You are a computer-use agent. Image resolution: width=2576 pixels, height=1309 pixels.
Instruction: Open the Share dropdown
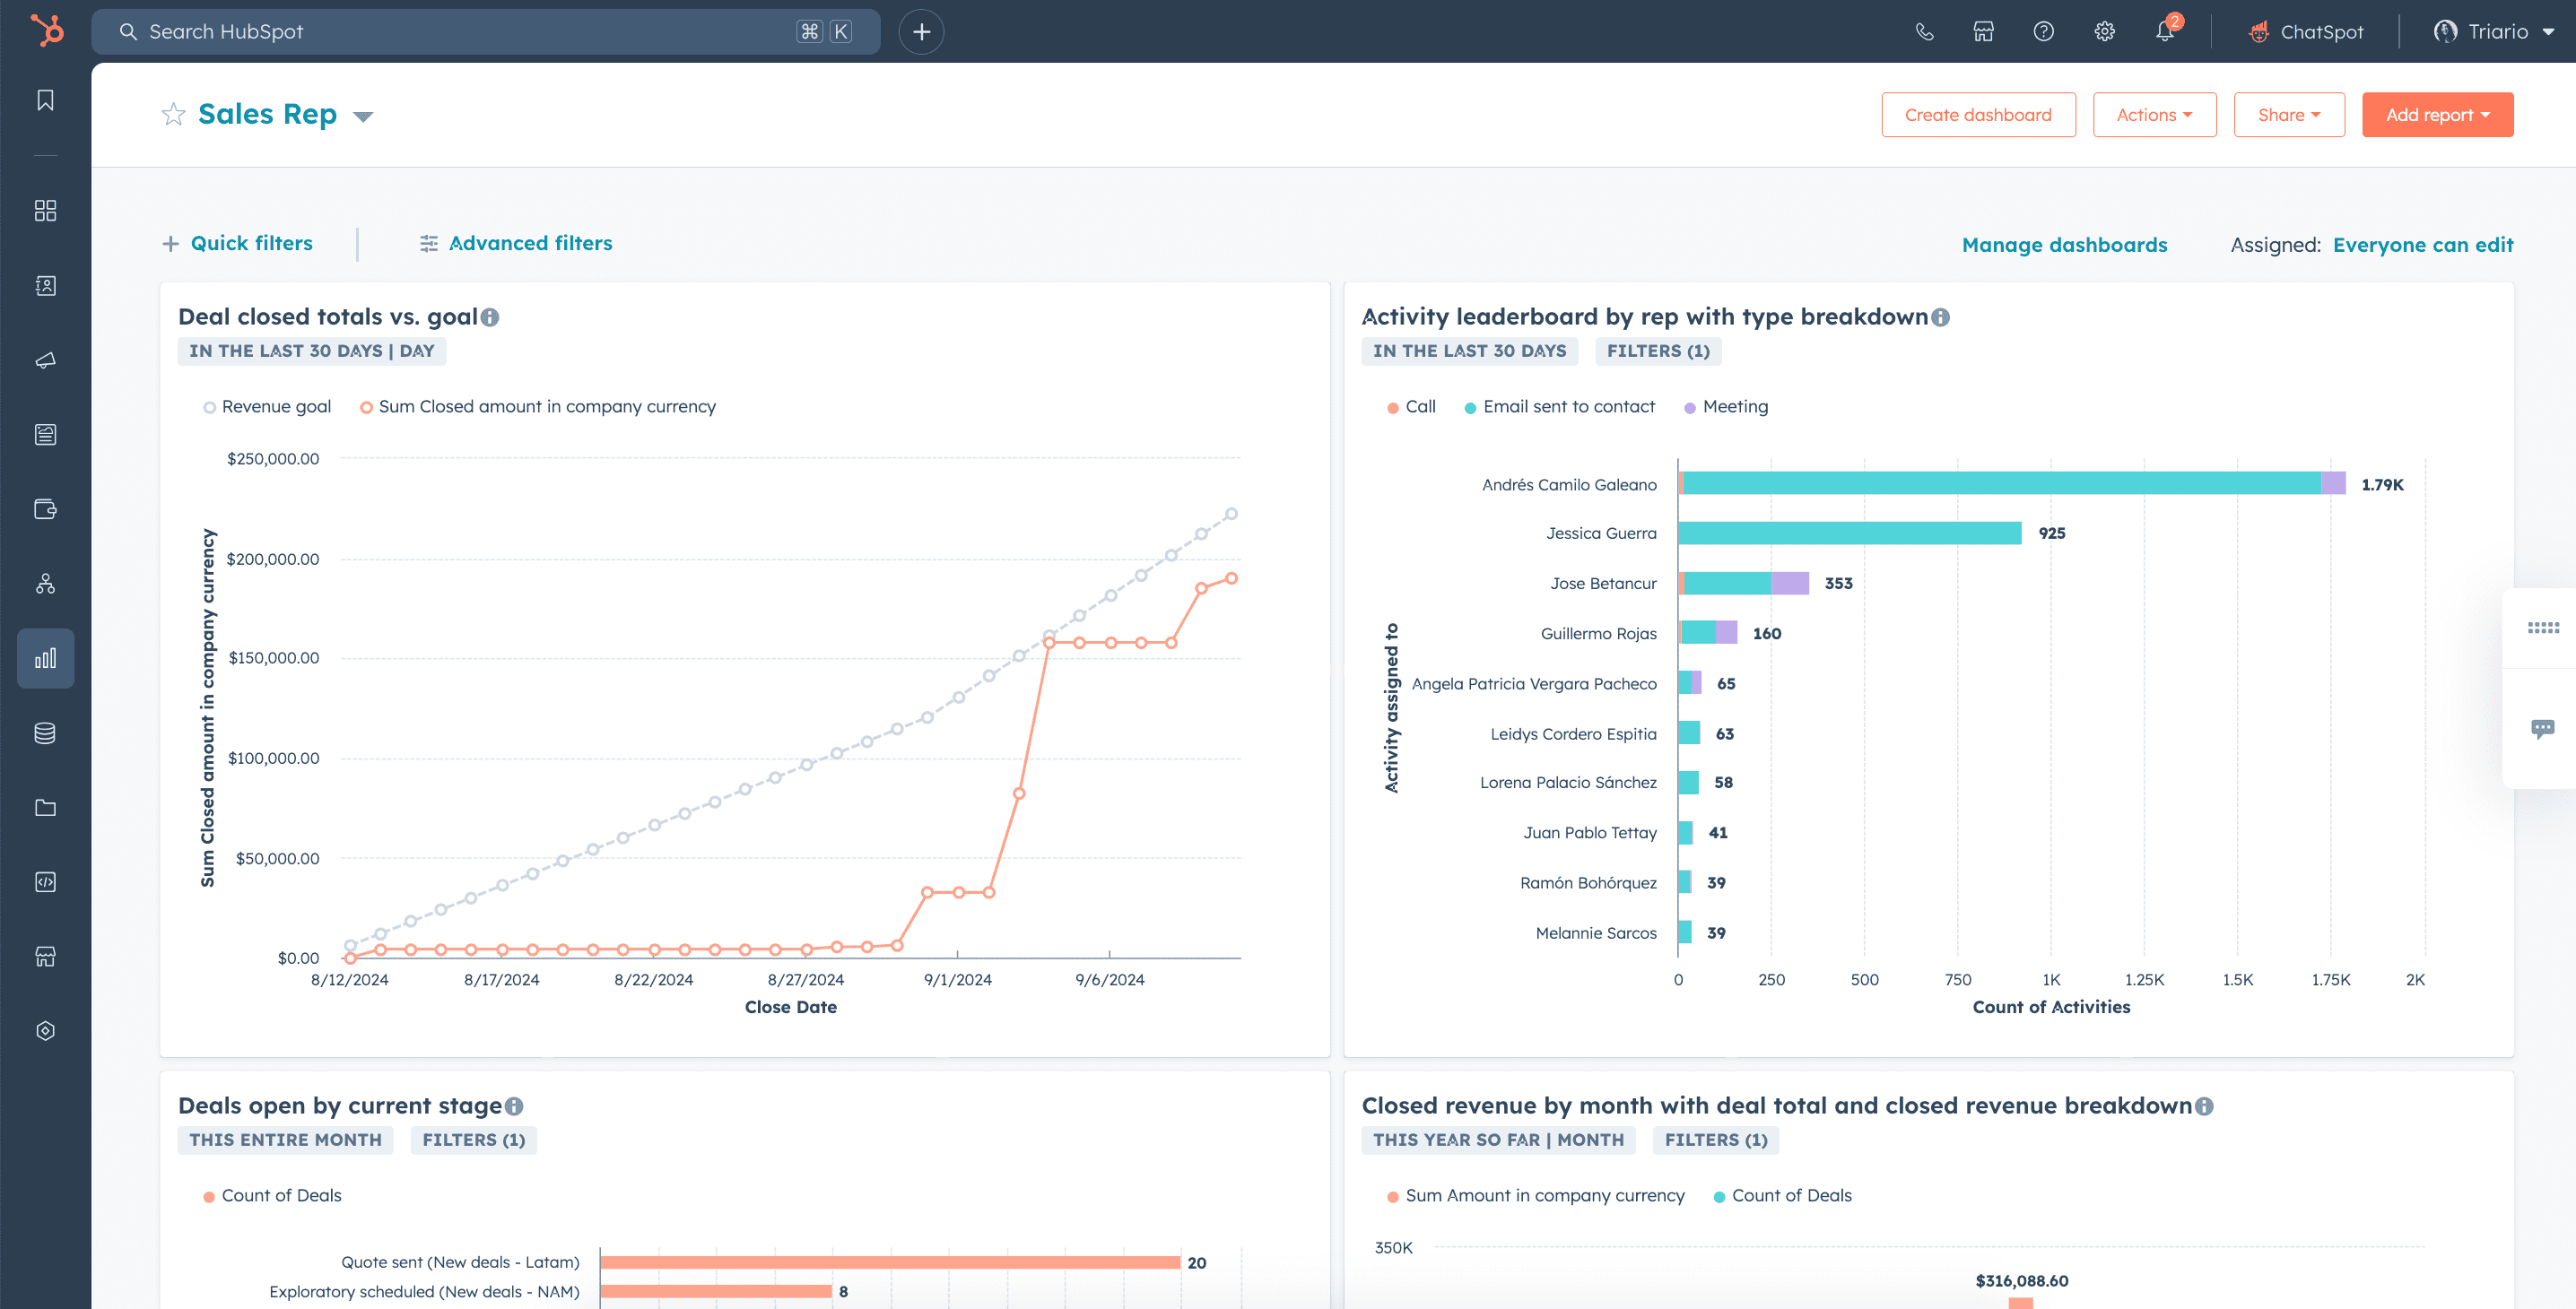click(x=2289, y=115)
